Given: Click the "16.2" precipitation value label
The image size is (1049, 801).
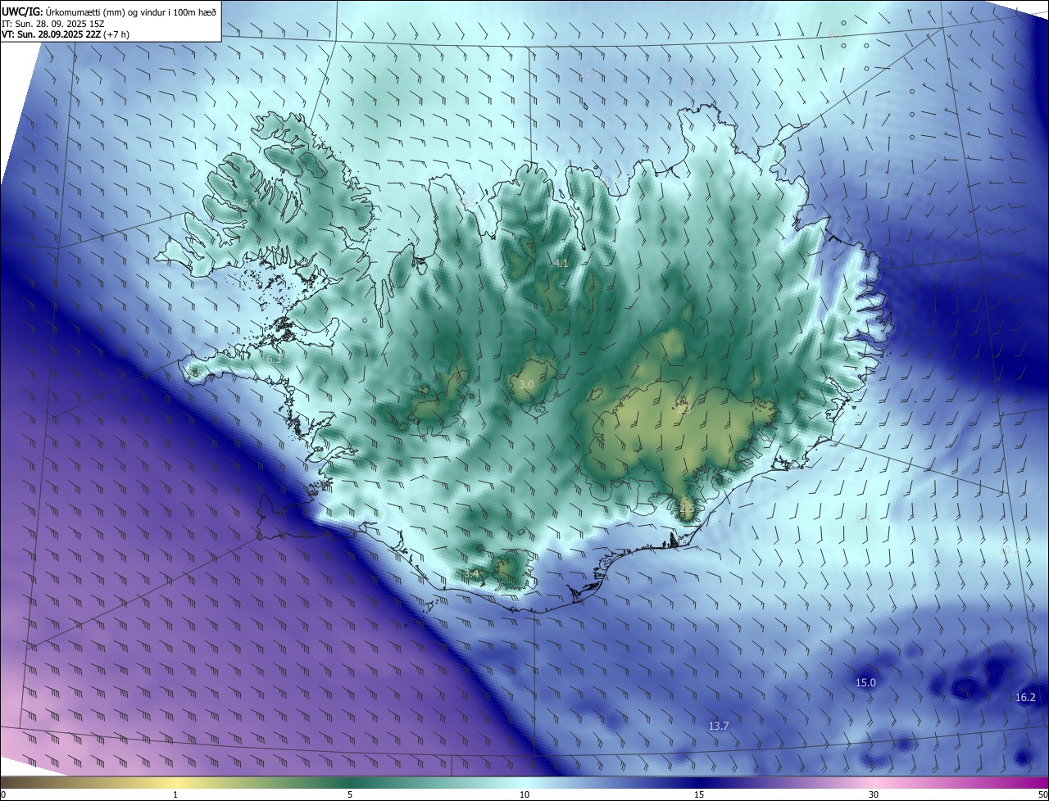Looking at the screenshot, I should click(x=1025, y=697).
